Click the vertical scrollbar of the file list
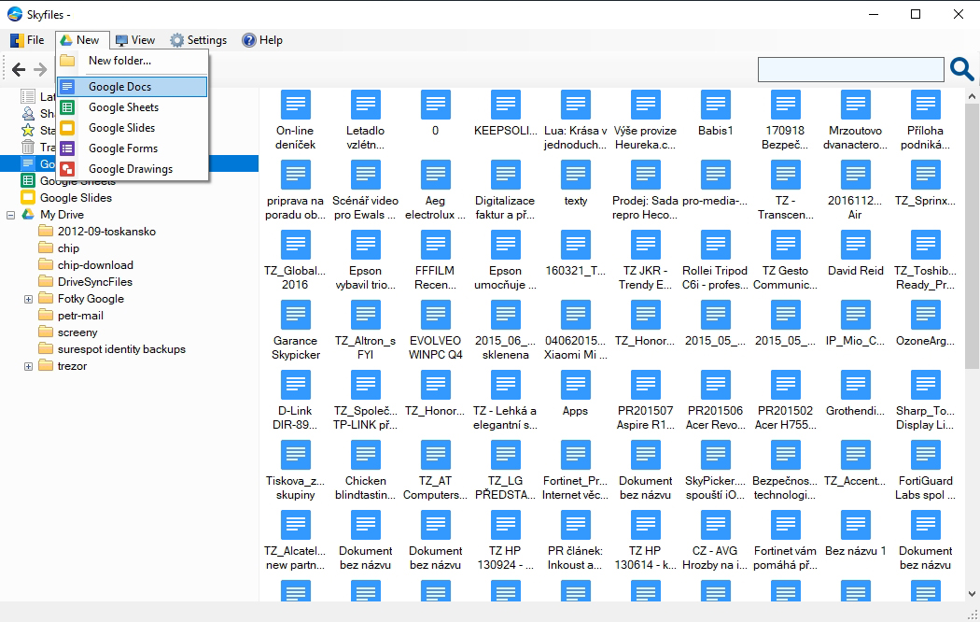Image resolution: width=980 pixels, height=622 pixels. [972, 280]
